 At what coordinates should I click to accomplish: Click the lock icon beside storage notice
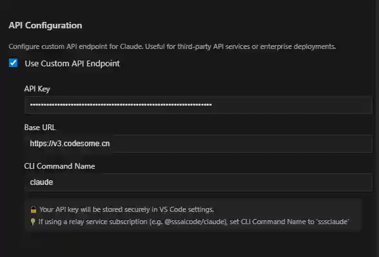[x=34, y=210]
